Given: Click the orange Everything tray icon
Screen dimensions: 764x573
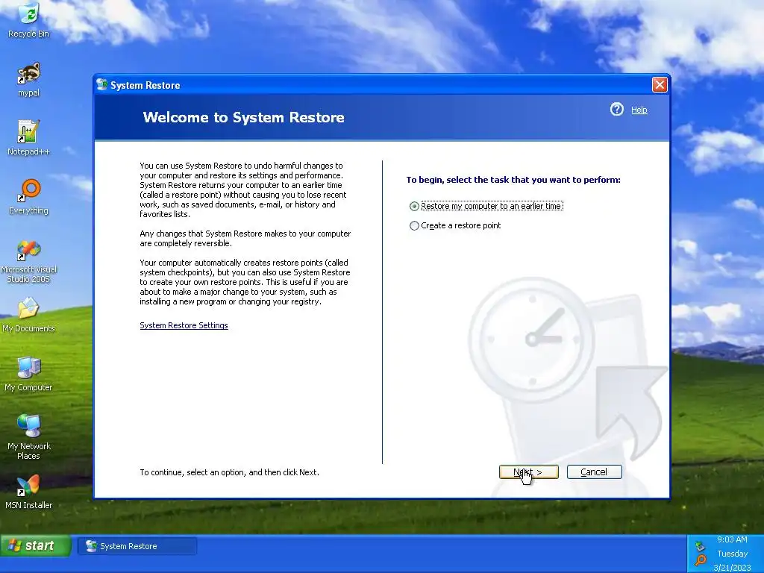Looking at the screenshot, I should click(x=701, y=560).
